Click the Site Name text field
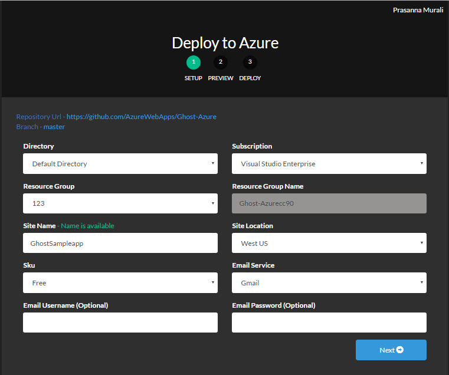The width and height of the screenshot is (449, 375). tap(120, 243)
